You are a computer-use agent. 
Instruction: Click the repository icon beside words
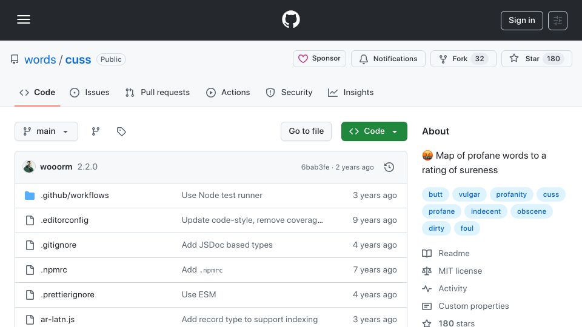(15, 59)
